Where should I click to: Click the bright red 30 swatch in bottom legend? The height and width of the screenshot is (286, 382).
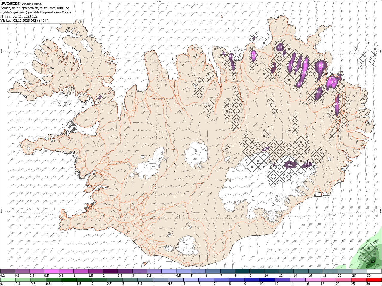(374, 280)
